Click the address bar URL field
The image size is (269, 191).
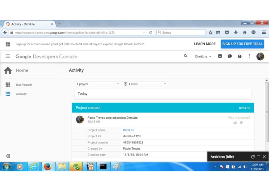(x=78, y=32)
